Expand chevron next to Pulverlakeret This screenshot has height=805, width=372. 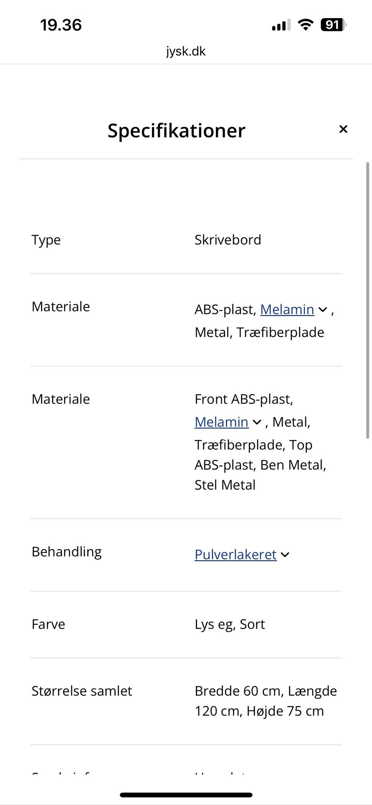[285, 555]
